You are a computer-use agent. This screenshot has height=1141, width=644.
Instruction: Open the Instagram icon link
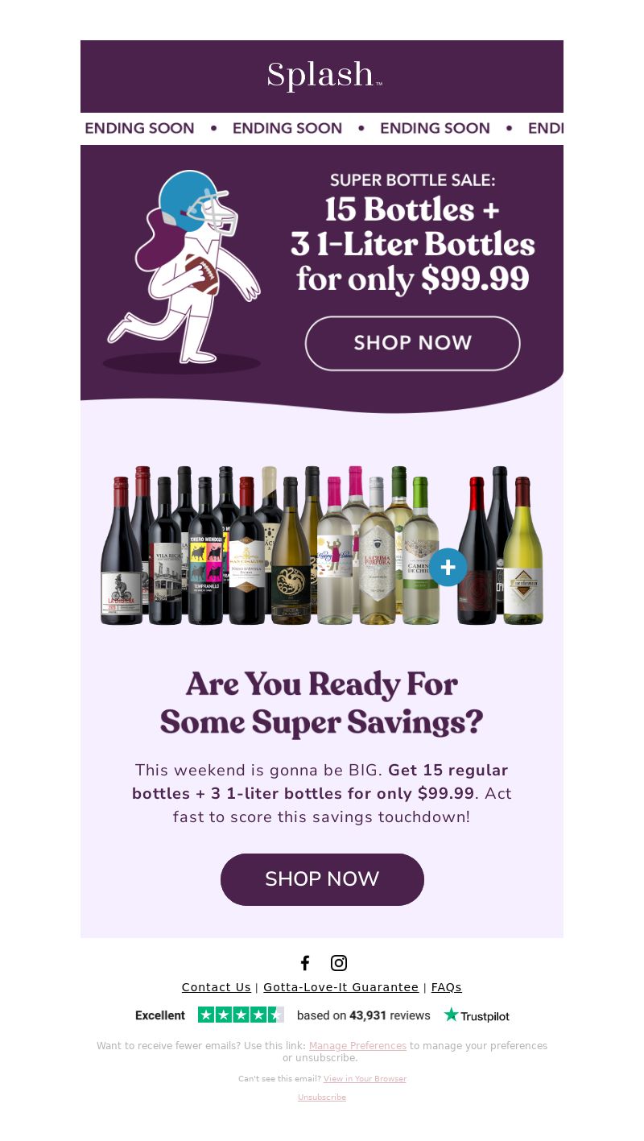click(x=339, y=963)
